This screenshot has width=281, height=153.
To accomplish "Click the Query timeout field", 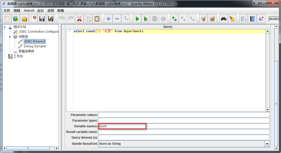I will pyautogui.click(x=184, y=137).
